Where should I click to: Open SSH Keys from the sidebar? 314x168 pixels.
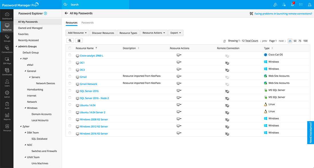point(7,60)
